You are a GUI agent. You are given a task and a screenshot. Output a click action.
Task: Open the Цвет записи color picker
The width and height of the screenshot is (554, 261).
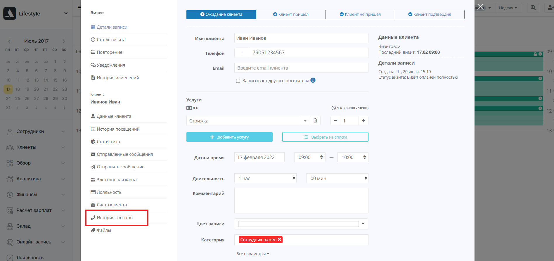[301, 224]
